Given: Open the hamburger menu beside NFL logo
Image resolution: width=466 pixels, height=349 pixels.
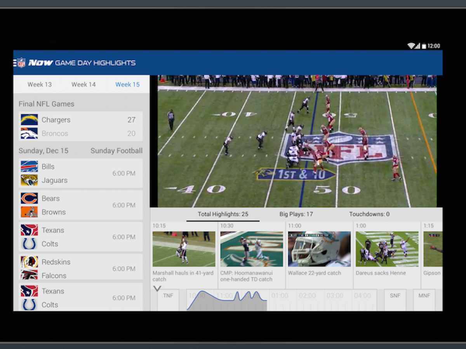Looking at the screenshot, I should [x=15, y=63].
